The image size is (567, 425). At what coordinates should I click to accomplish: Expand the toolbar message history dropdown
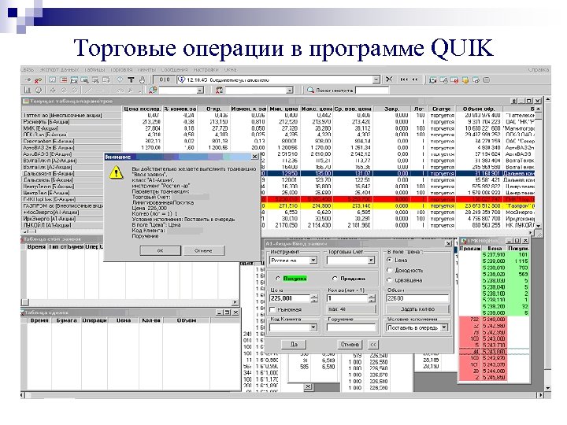(x=376, y=79)
